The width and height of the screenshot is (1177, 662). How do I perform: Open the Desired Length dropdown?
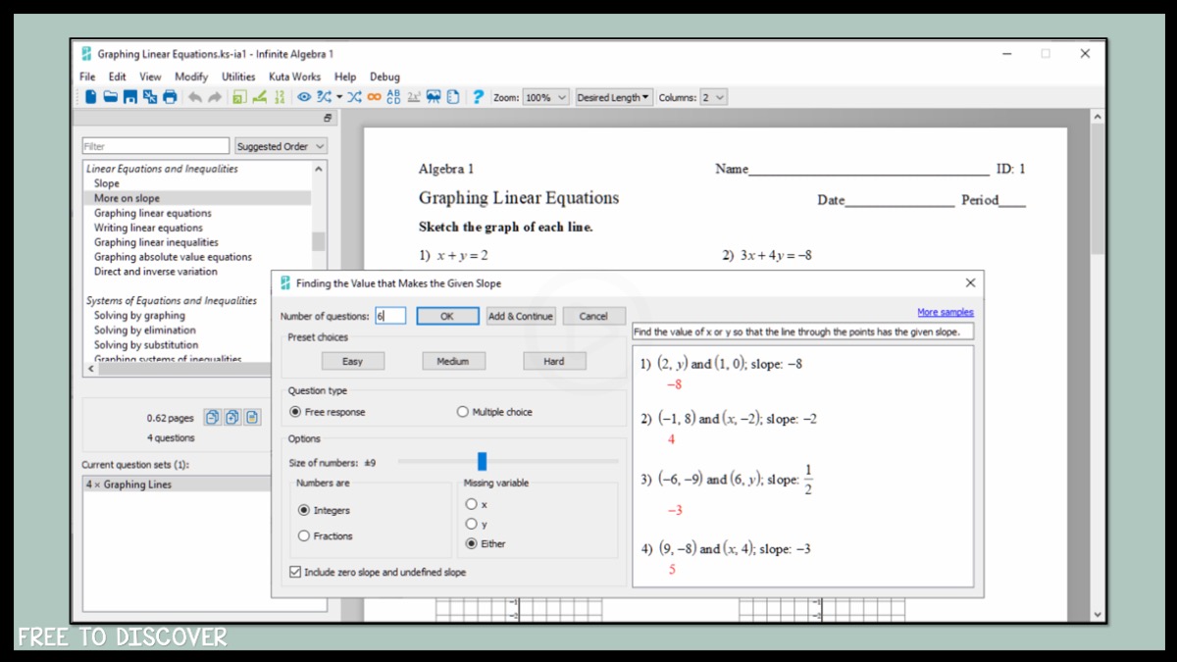point(613,97)
